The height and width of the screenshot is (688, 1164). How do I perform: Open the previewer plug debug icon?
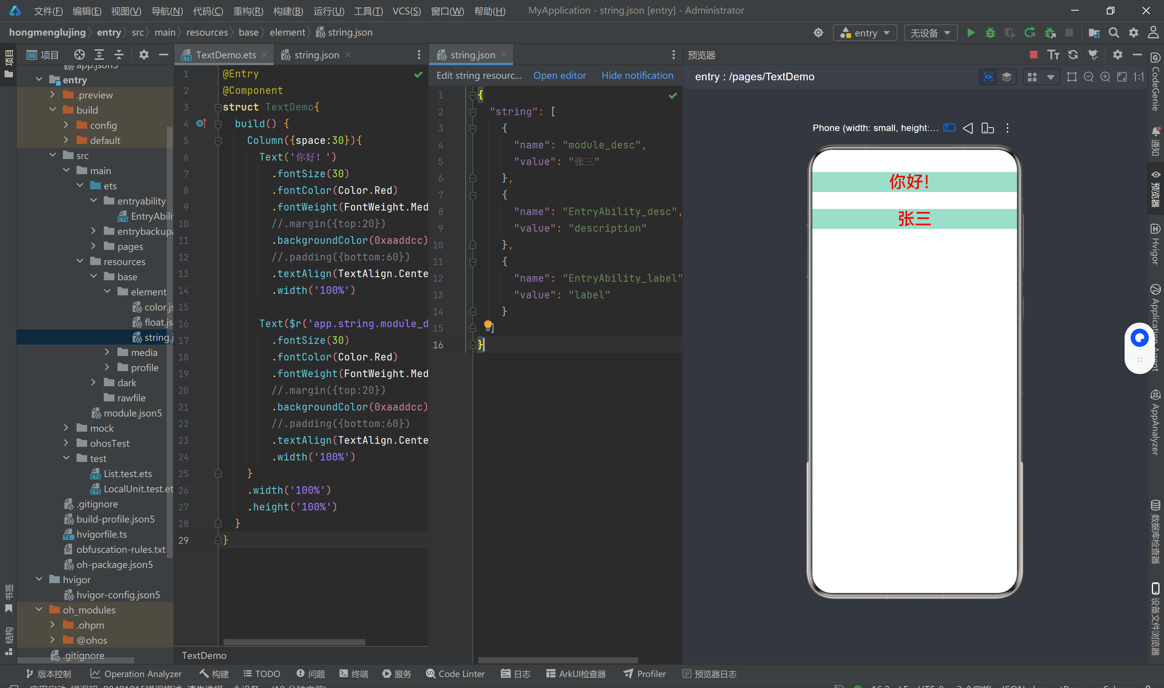click(x=1093, y=55)
